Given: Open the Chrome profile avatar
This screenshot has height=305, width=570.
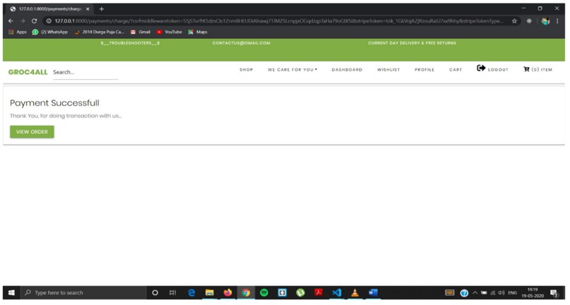Looking at the screenshot, I should tap(545, 21).
